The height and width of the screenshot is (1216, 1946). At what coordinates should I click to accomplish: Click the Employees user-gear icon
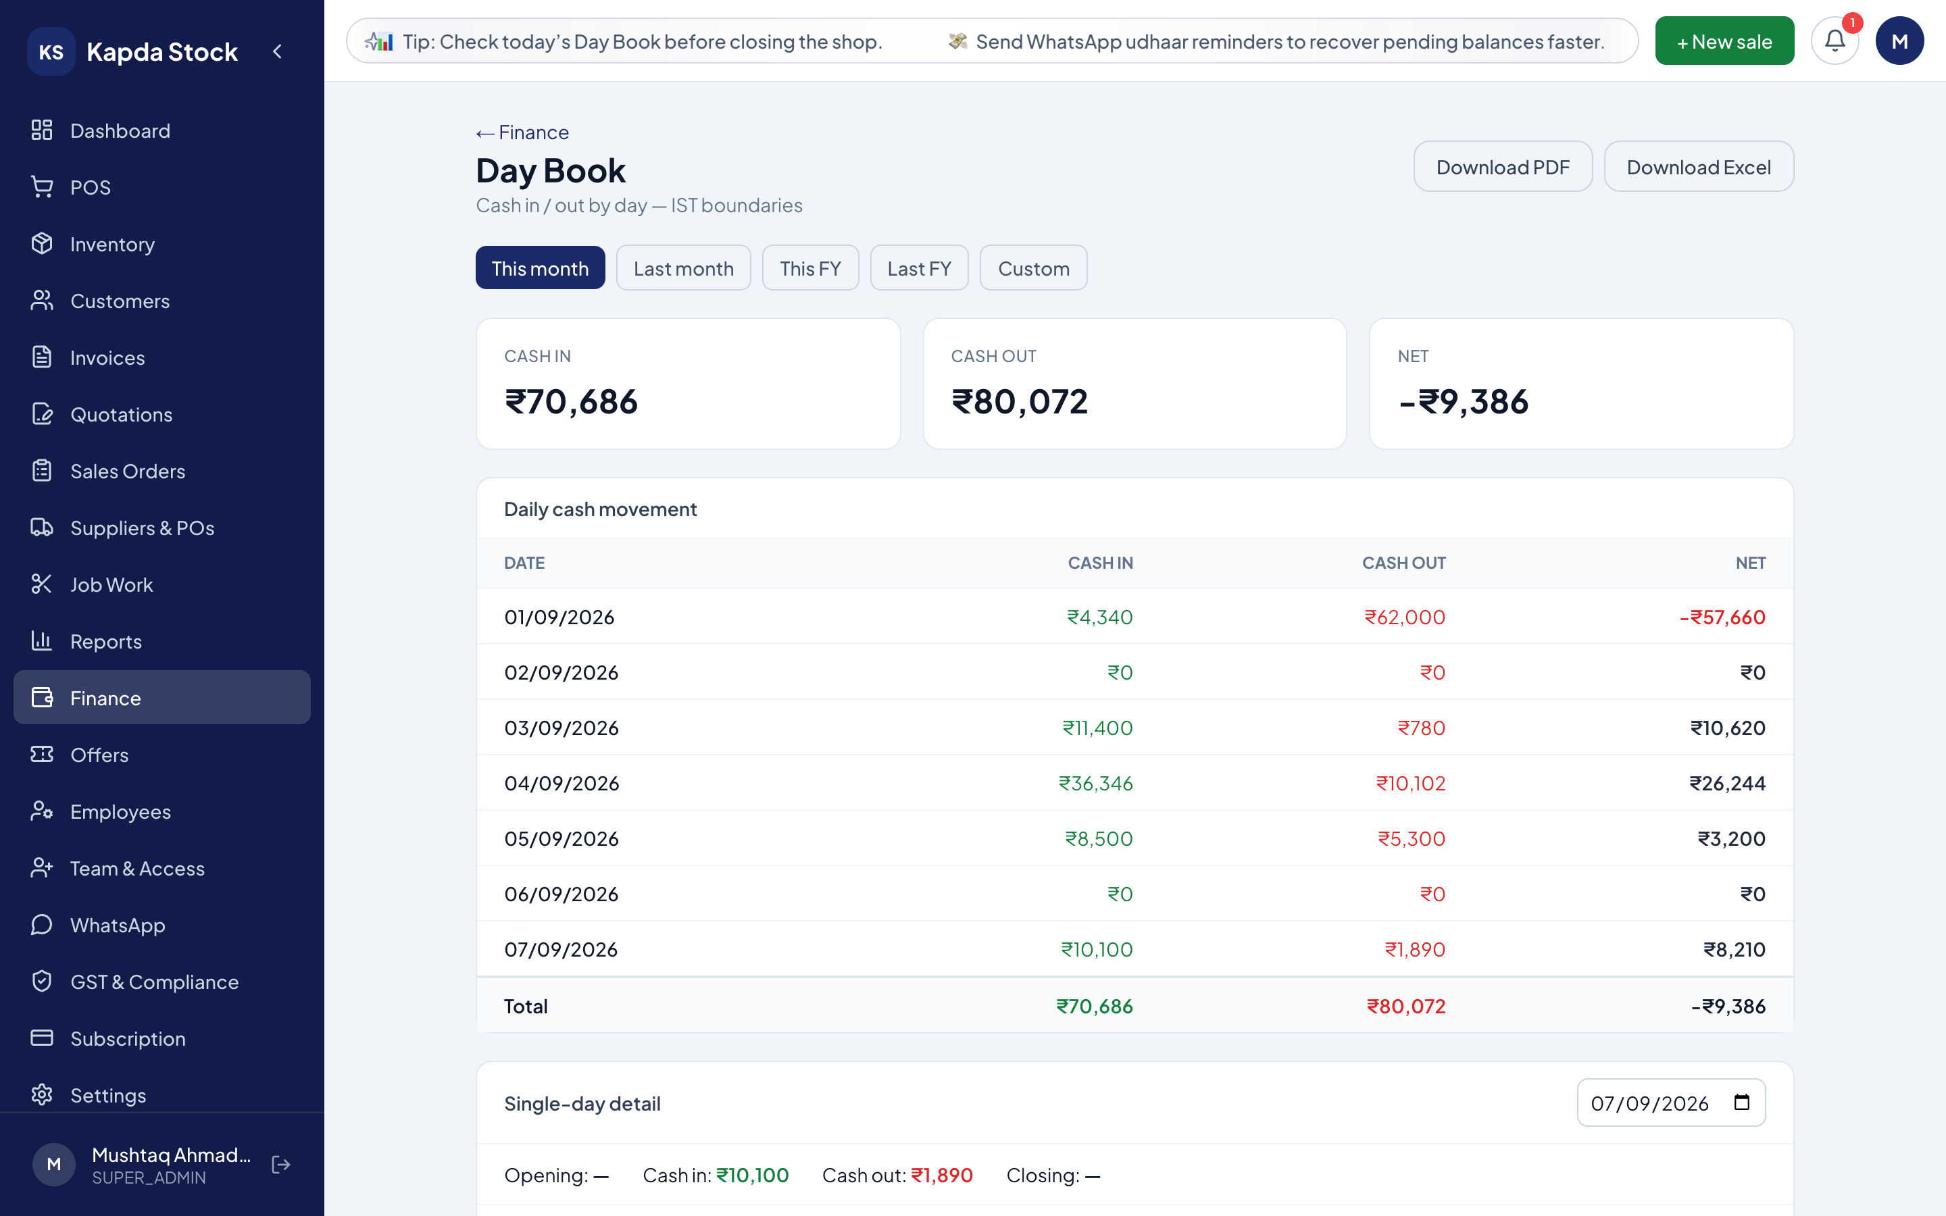point(42,811)
